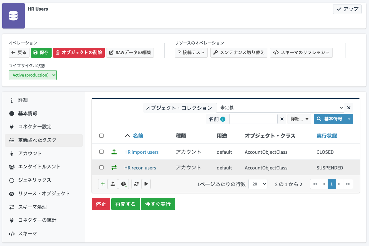Open the リソース・オブジェクト sidebar section

pos(44,193)
